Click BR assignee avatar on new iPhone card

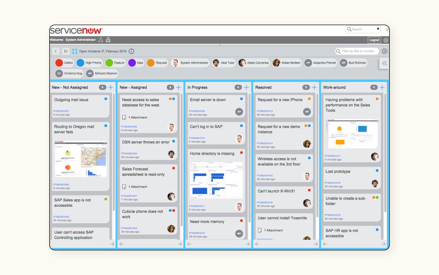click(307, 112)
